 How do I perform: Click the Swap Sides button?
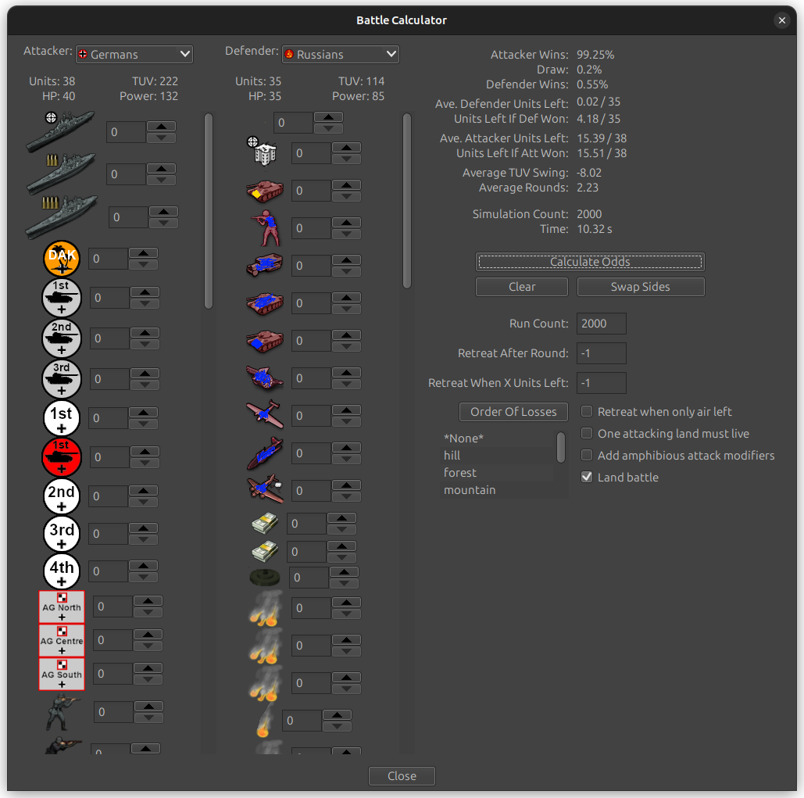click(x=640, y=287)
